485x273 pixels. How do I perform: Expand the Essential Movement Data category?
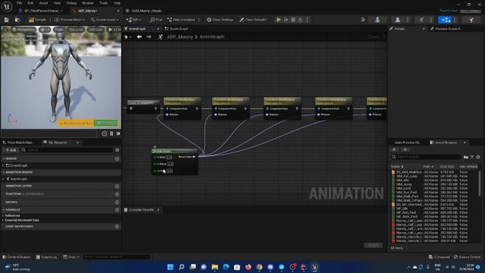tap(3, 220)
